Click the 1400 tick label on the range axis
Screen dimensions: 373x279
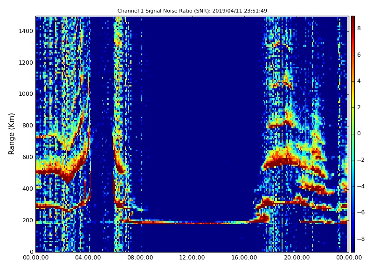click(26, 31)
